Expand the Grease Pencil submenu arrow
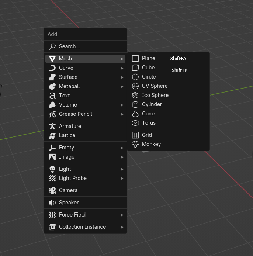 (x=122, y=114)
